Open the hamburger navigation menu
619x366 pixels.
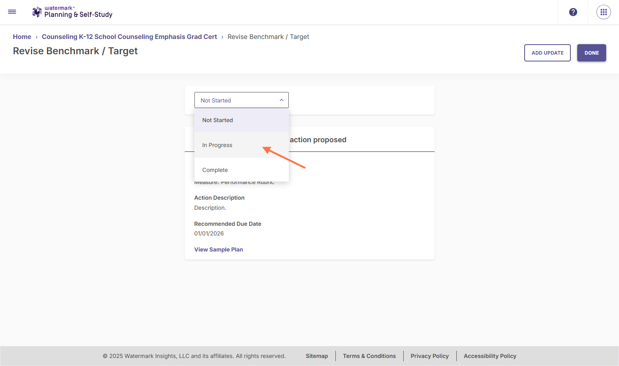[x=12, y=12]
